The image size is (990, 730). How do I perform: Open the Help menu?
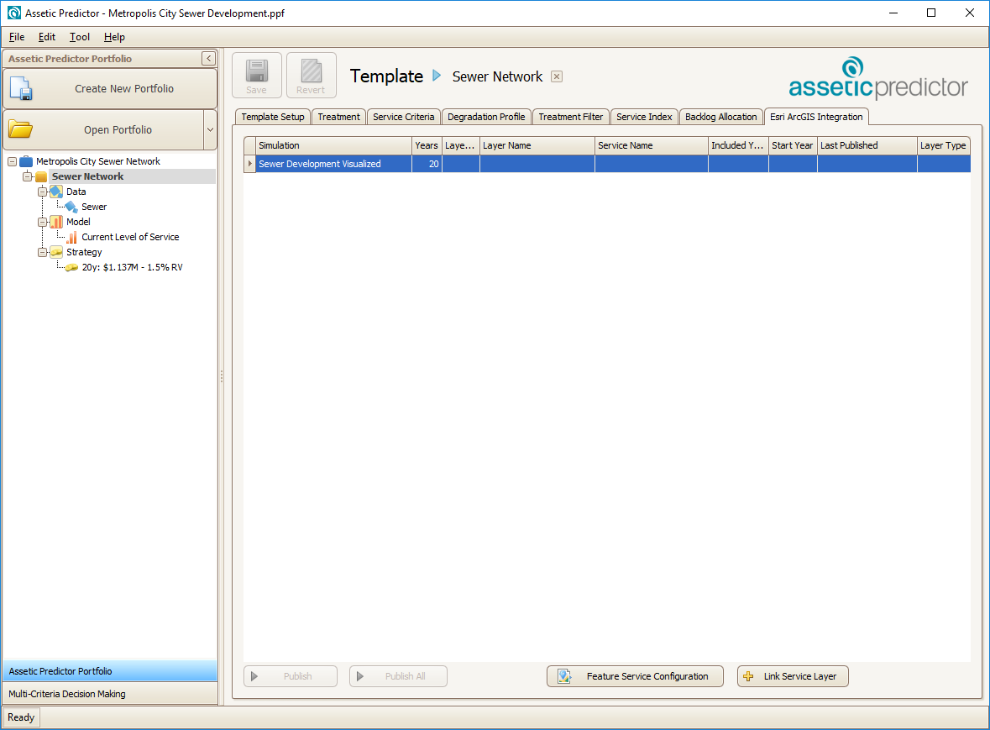coord(114,37)
